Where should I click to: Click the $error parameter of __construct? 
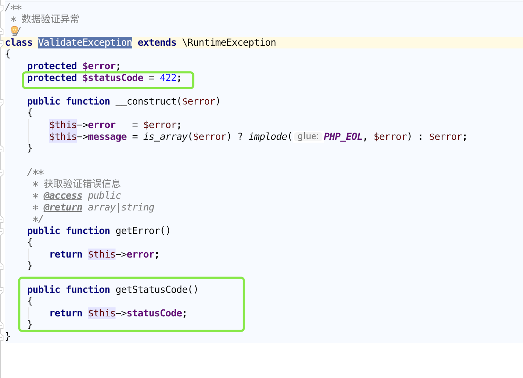click(x=199, y=101)
